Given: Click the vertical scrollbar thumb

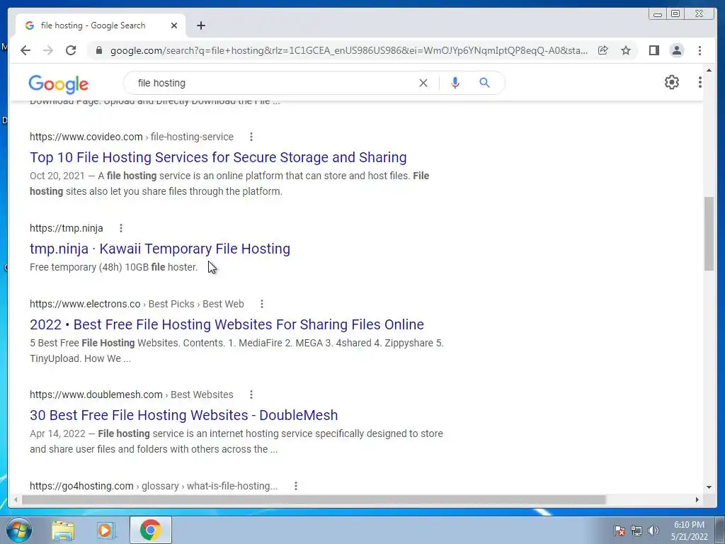Looking at the screenshot, I should (709, 234).
